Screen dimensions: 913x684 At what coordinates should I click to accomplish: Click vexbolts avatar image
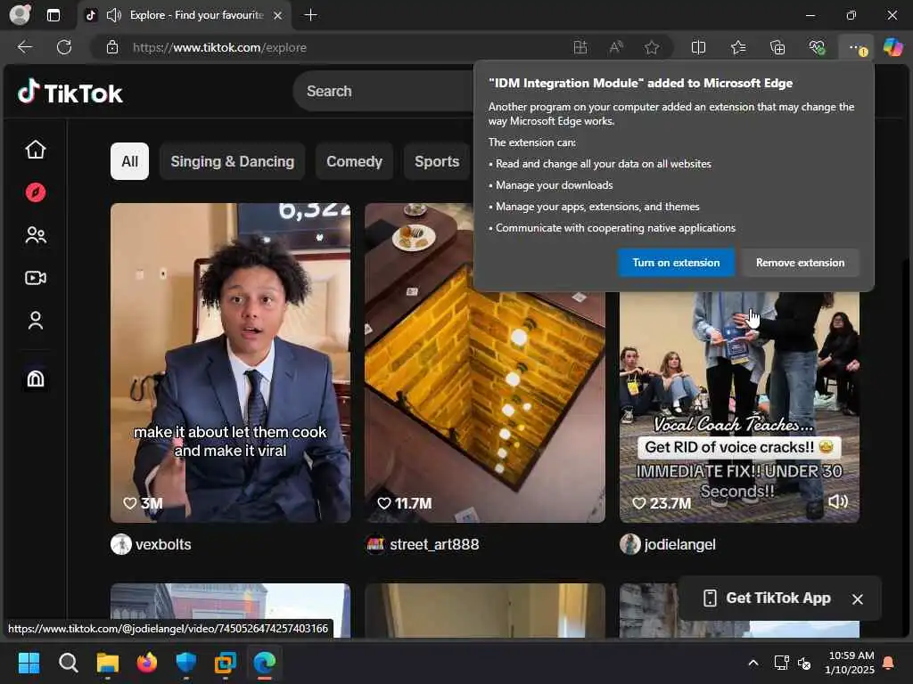pyautogui.click(x=121, y=544)
